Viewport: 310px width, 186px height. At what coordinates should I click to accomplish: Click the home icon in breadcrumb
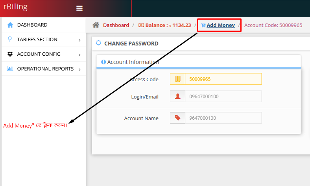(x=96, y=25)
